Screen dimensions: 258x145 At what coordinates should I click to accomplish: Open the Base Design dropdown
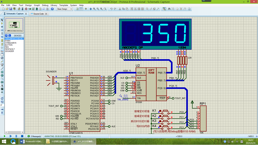click(65, 9)
